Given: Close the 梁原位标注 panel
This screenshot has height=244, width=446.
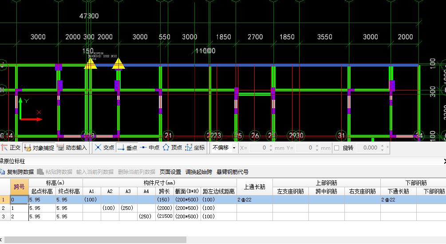Looking at the screenshot, I should pos(444,161).
